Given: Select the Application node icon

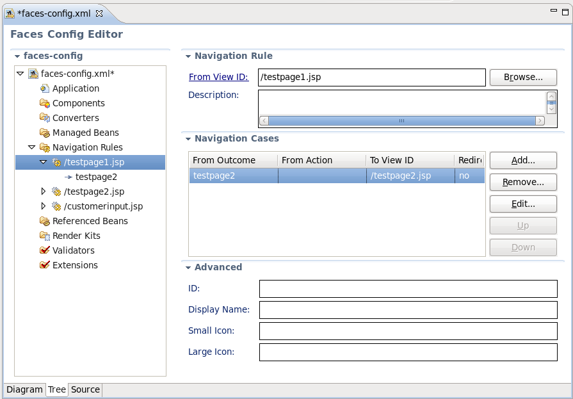Looking at the screenshot, I should pyautogui.click(x=44, y=88).
